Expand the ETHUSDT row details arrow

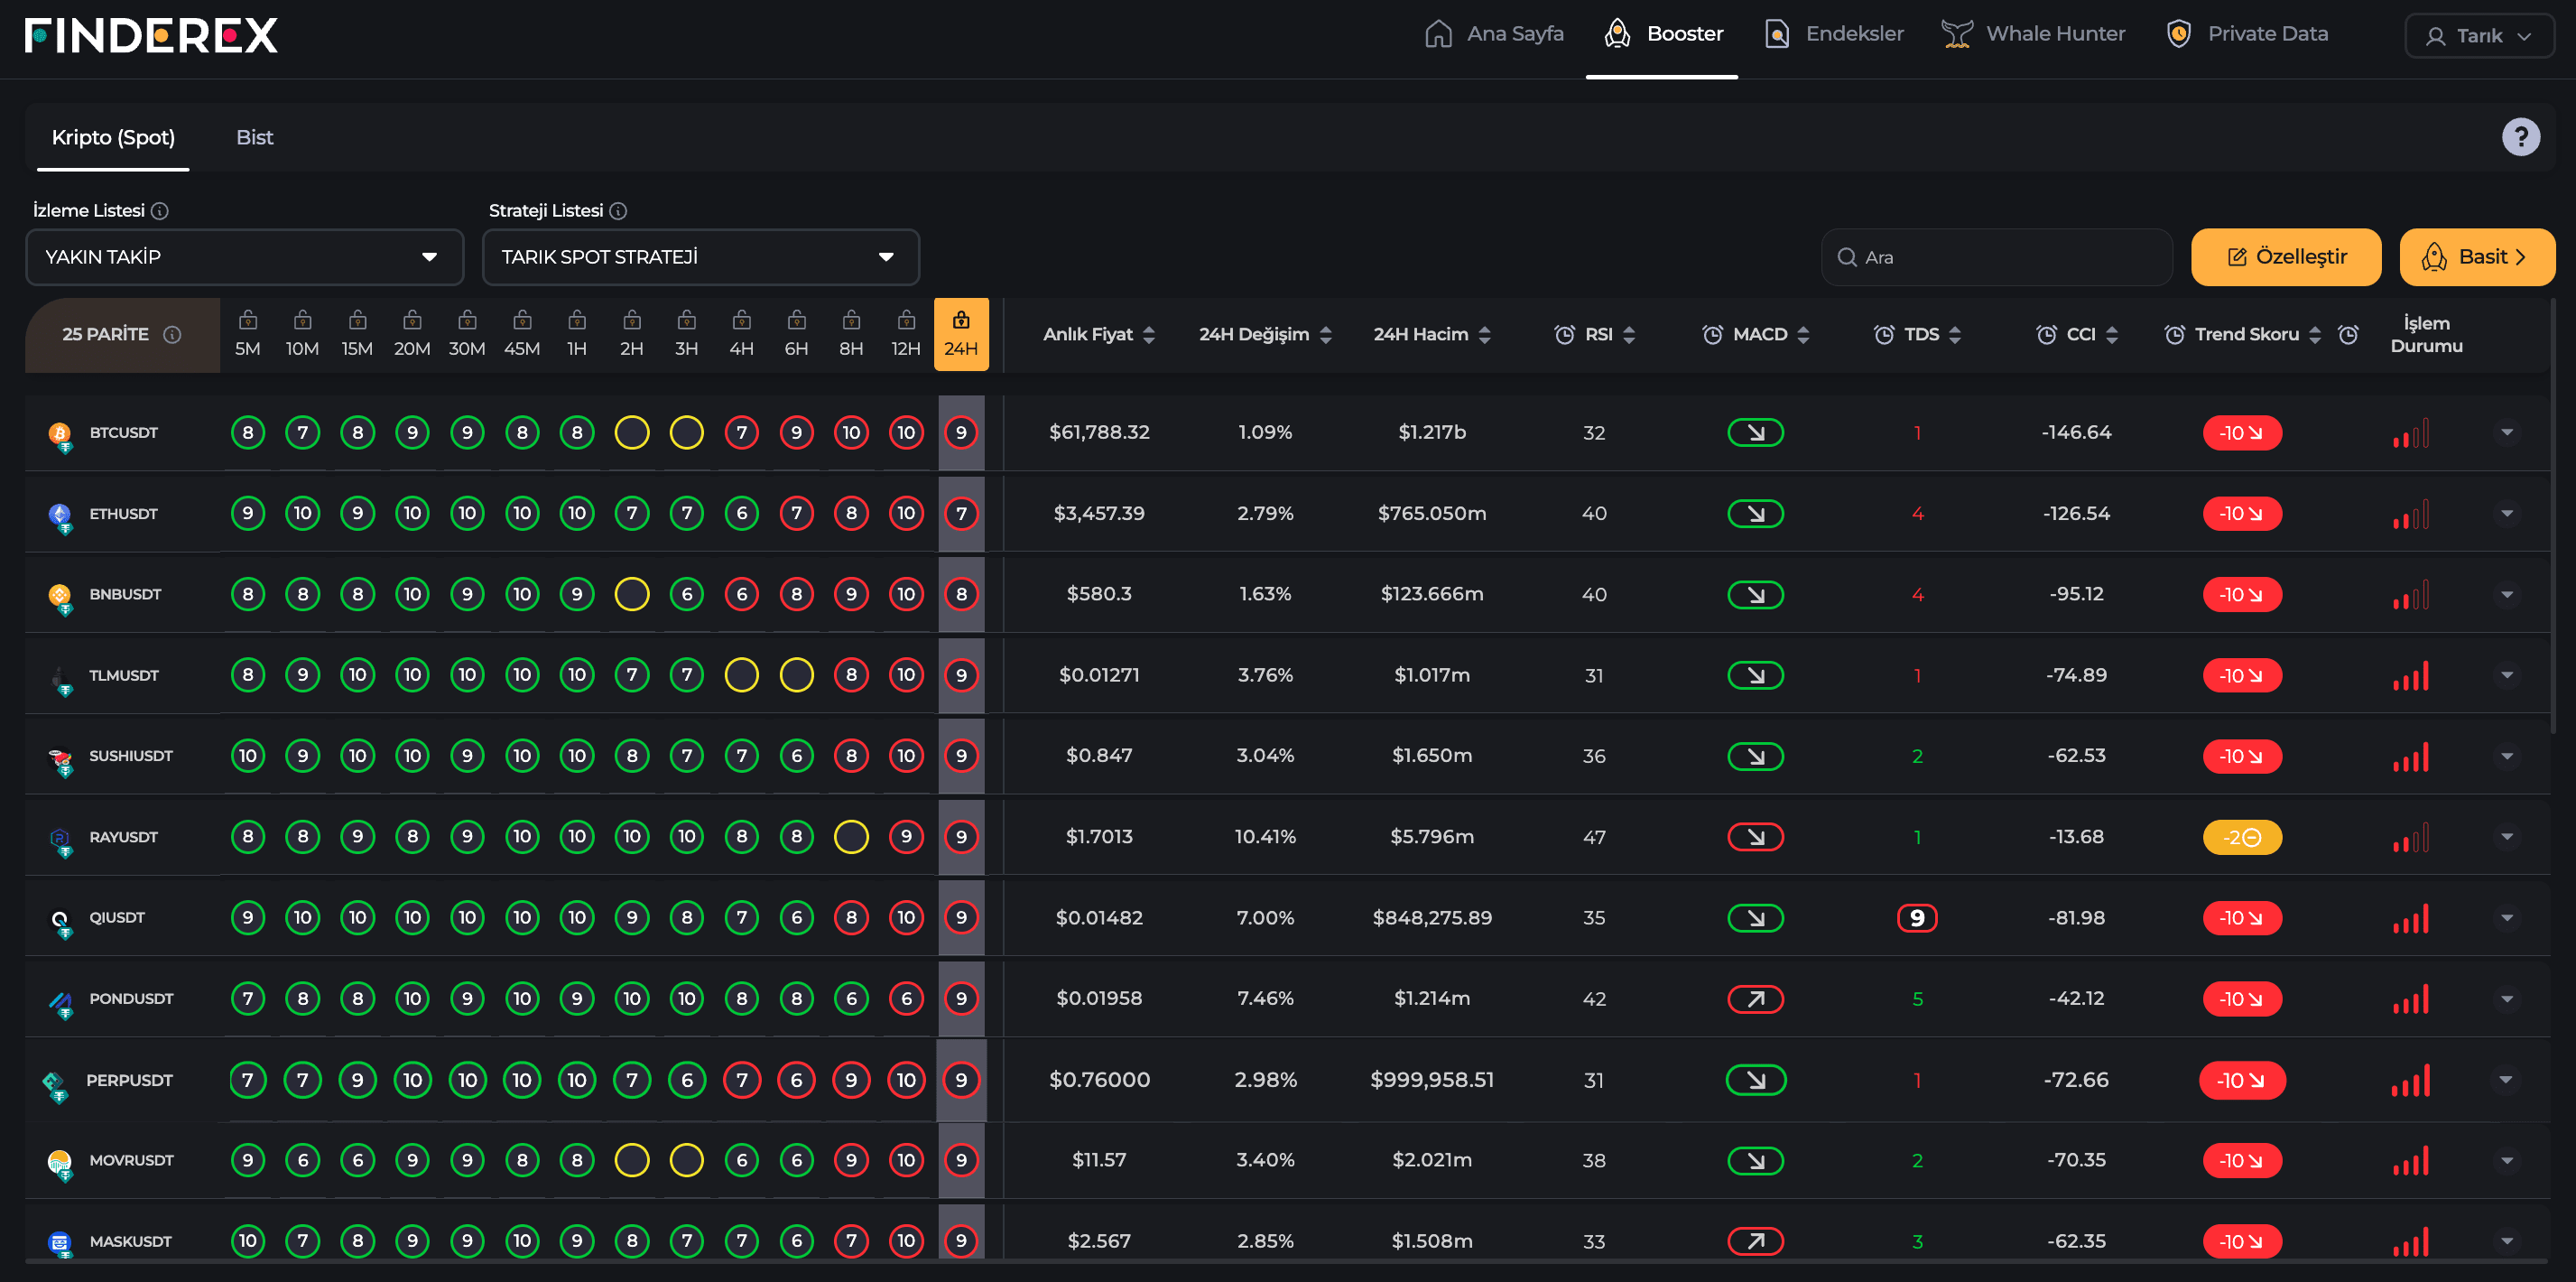[x=2506, y=514]
